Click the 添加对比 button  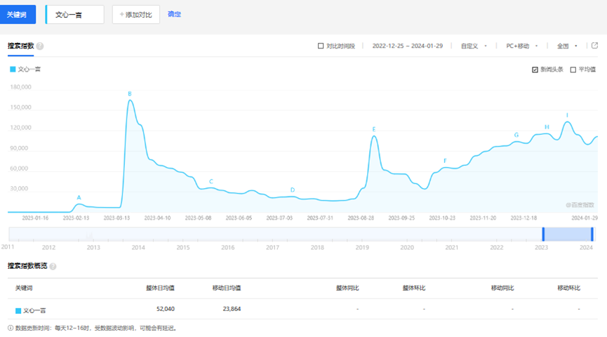[x=136, y=14]
